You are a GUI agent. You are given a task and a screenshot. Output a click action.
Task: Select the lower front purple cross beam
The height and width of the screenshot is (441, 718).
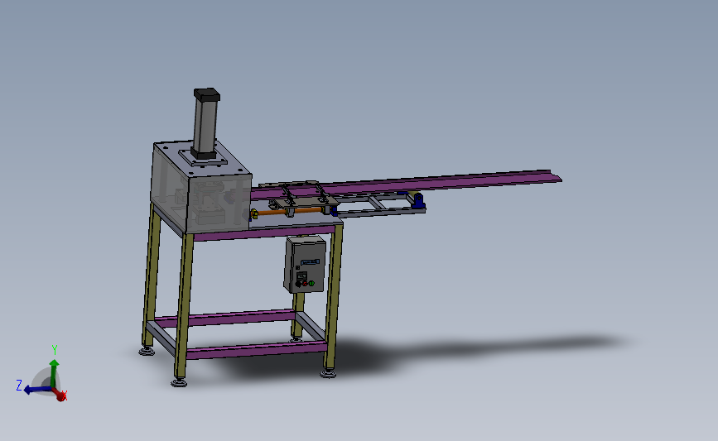tap(257, 349)
